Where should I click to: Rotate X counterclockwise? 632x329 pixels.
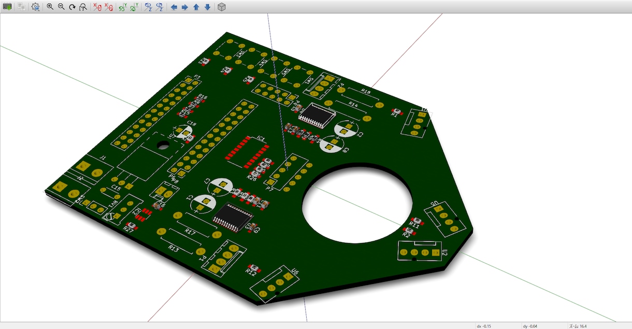coord(109,7)
